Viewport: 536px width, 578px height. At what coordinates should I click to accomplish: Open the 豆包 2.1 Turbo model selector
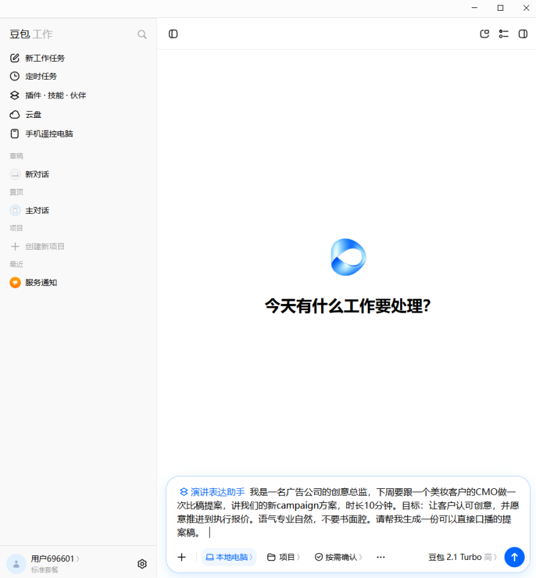463,557
